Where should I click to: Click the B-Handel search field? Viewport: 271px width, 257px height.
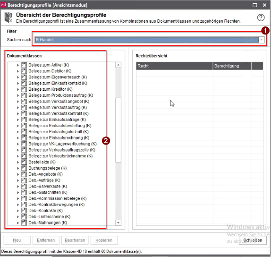(146, 40)
